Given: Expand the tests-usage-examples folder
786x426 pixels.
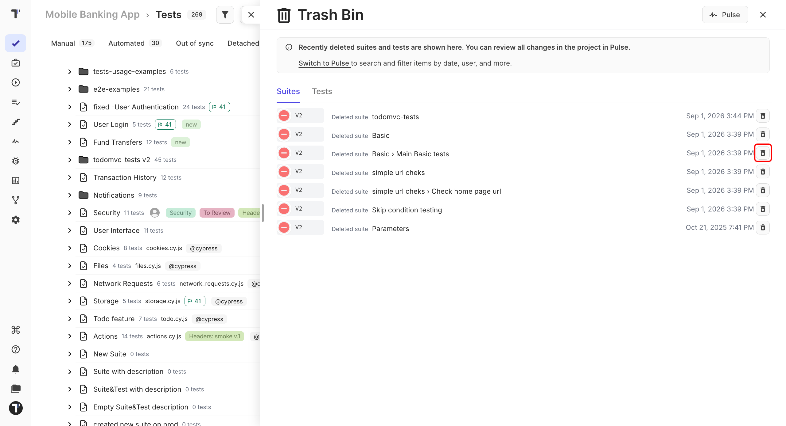Looking at the screenshot, I should tap(70, 72).
